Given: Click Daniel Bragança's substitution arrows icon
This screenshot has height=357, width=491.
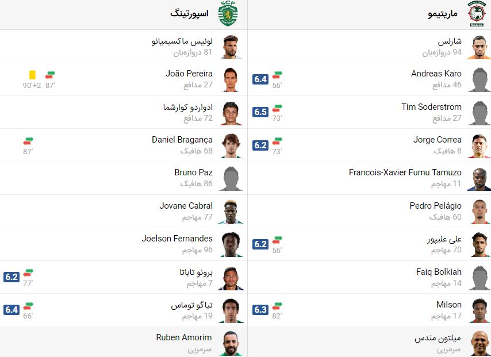Looking at the screenshot, I should [28, 141].
